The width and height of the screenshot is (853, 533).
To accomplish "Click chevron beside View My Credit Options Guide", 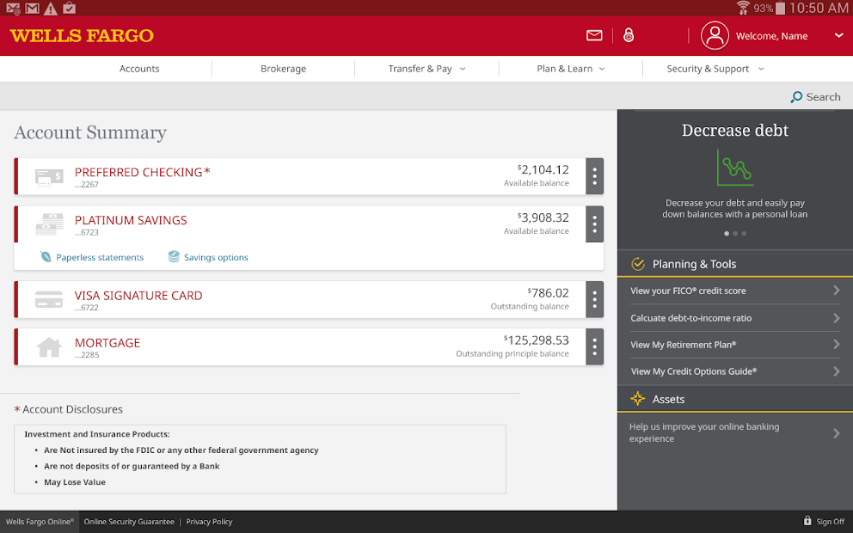I will (x=836, y=371).
